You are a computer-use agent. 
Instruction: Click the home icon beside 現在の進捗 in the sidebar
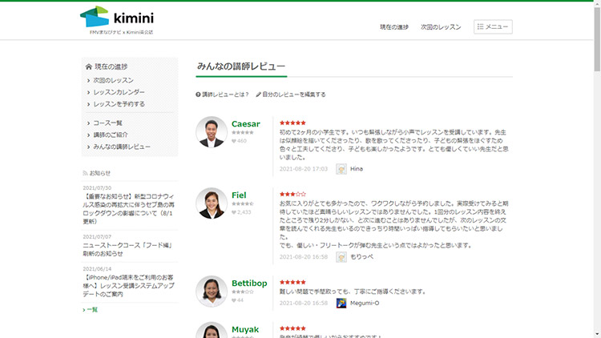[88, 66]
